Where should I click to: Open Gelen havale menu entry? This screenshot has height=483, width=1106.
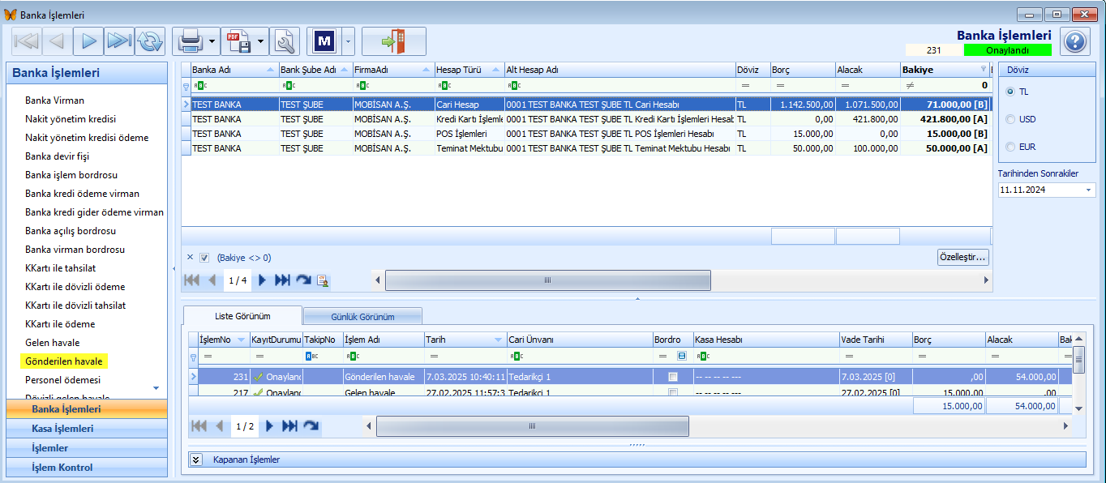click(53, 343)
